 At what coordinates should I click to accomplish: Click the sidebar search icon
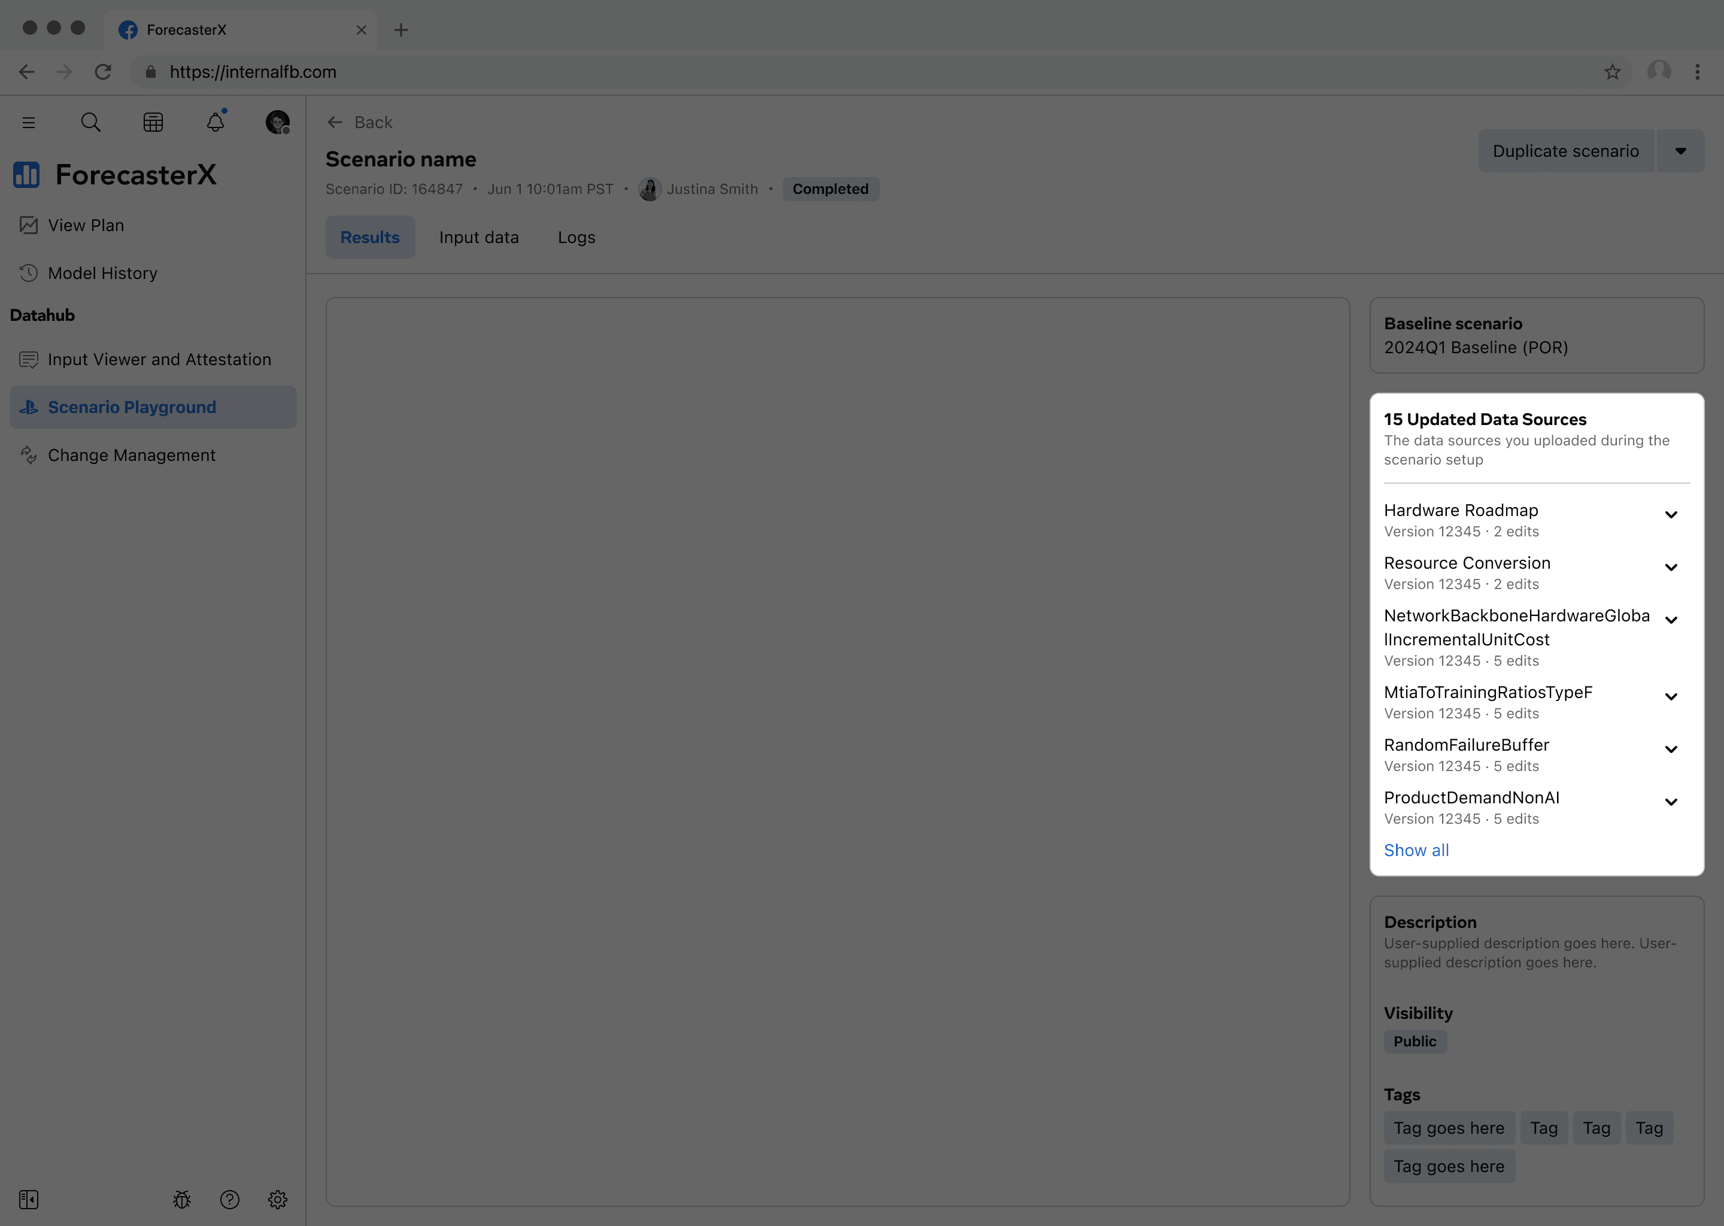click(90, 122)
